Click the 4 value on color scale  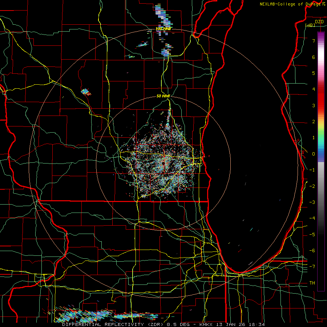pyautogui.click(x=314, y=89)
